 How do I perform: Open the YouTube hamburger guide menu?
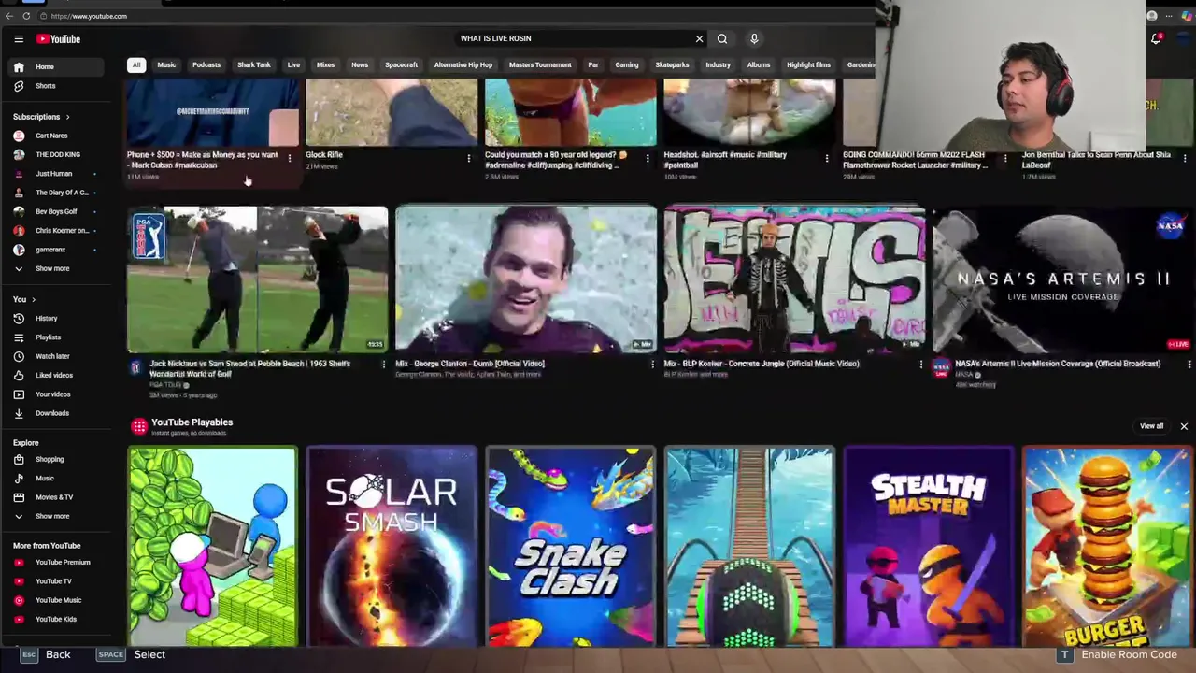[19, 38]
